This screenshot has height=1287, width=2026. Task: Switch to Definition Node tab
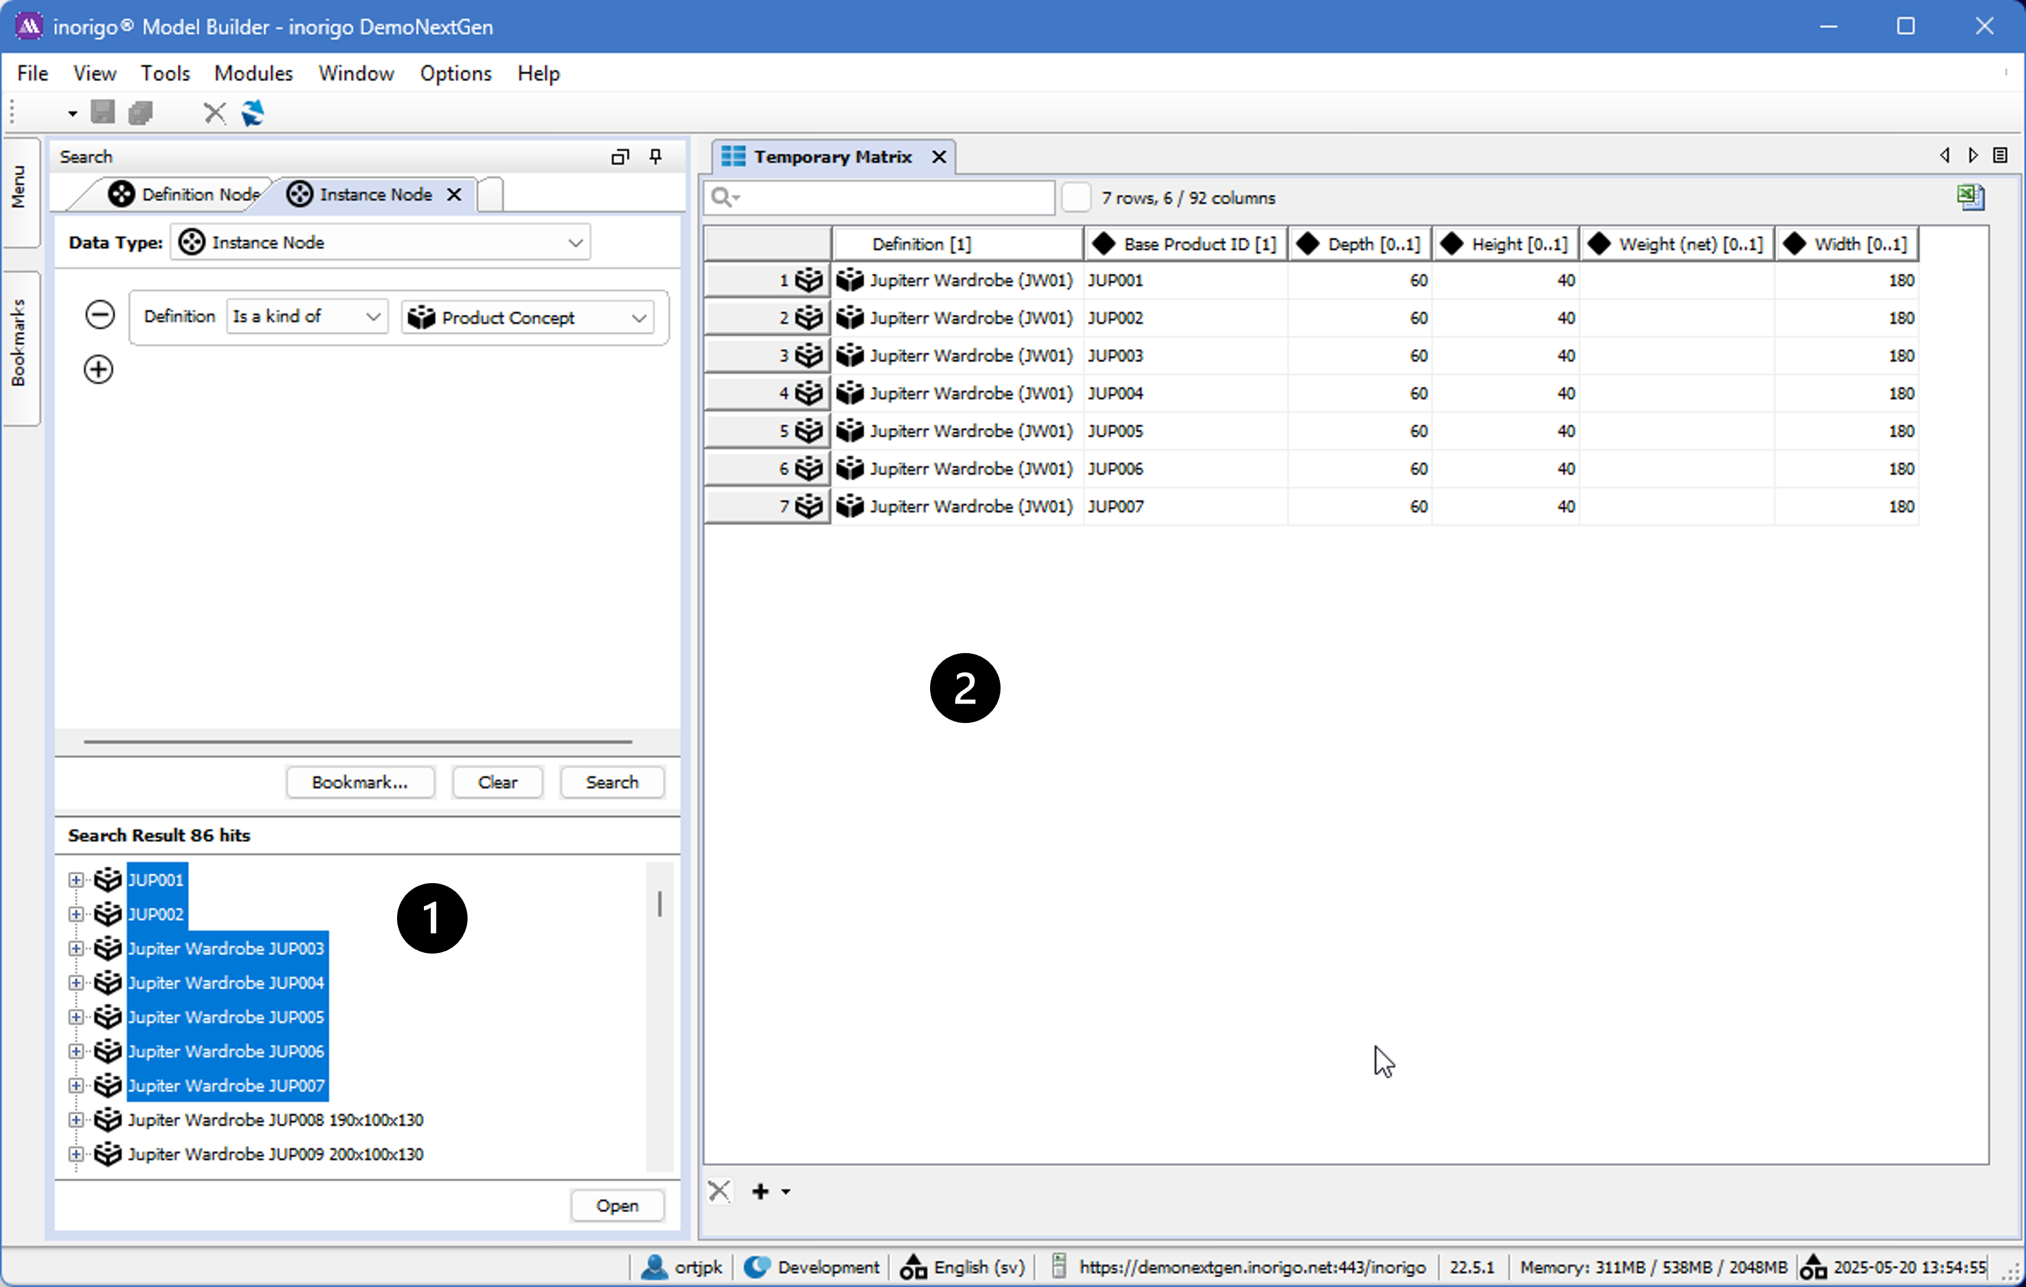coord(185,194)
